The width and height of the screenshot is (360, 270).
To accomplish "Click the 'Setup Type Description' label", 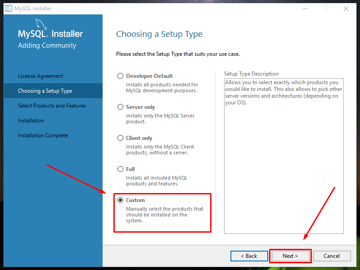I will (251, 74).
